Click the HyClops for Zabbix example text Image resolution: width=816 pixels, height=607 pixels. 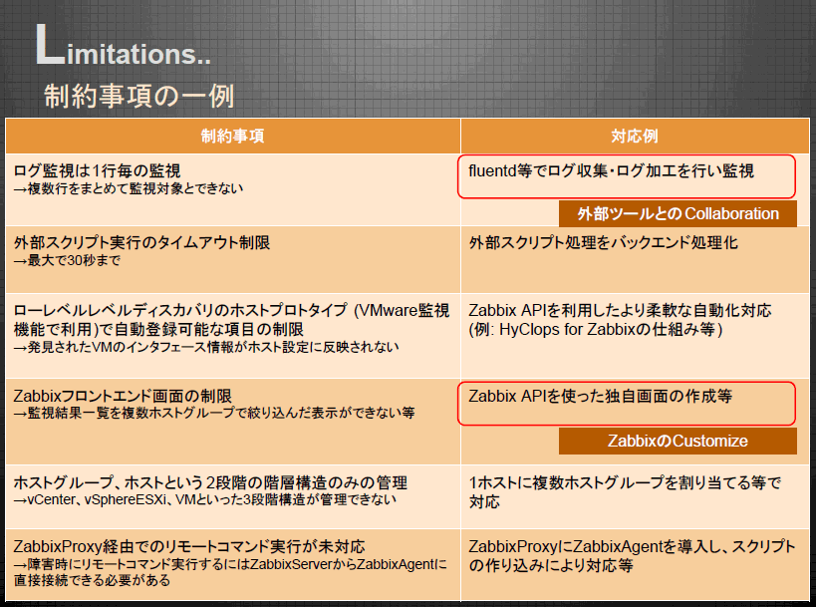pos(596,330)
